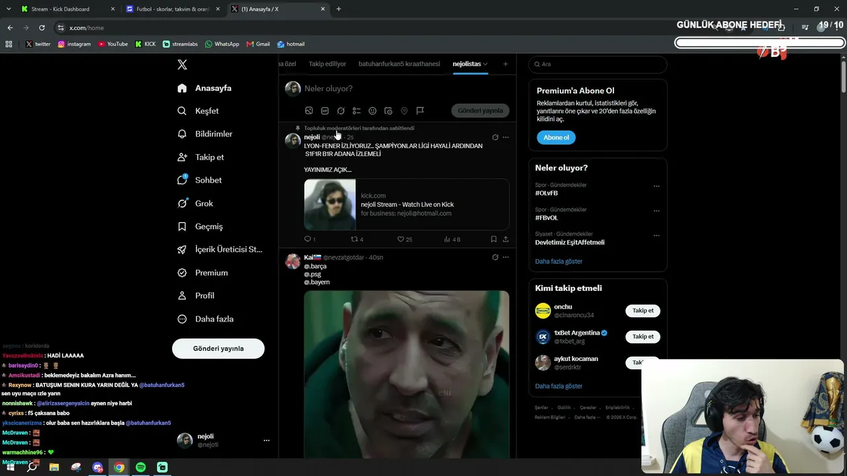
Task: Switch to batuhanfurkan5 kıraathanesi tab
Action: (399, 64)
